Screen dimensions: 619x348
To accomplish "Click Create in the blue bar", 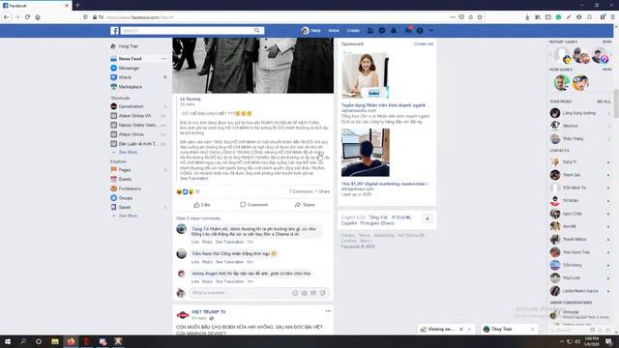I will click(x=353, y=30).
